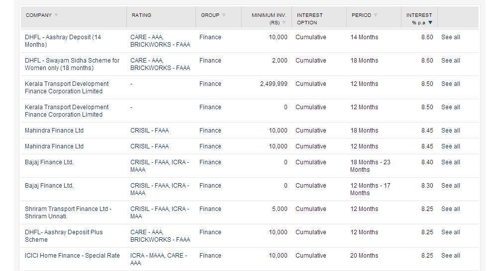Click the Rating column header

pyautogui.click(x=141, y=15)
